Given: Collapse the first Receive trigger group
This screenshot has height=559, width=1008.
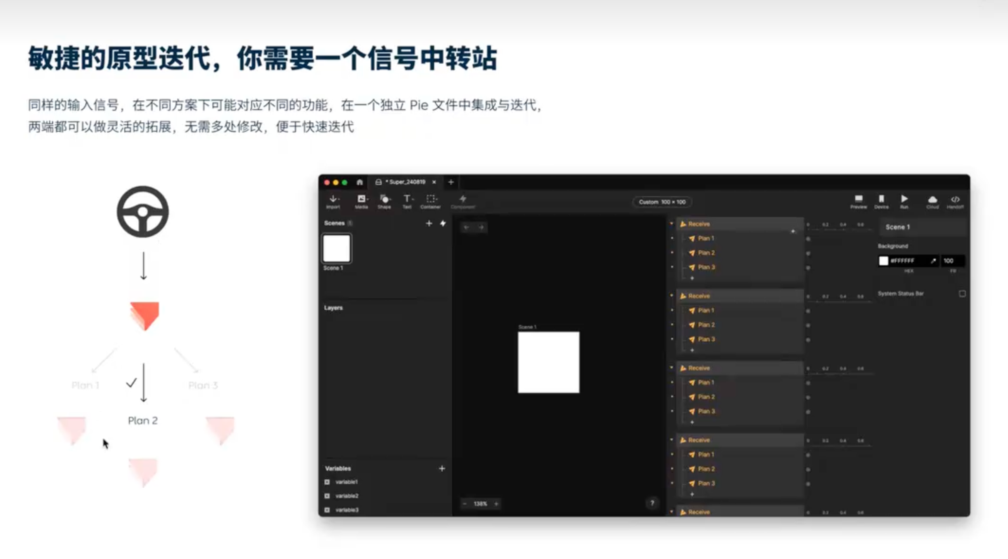Looking at the screenshot, I should tap(672, 224).
